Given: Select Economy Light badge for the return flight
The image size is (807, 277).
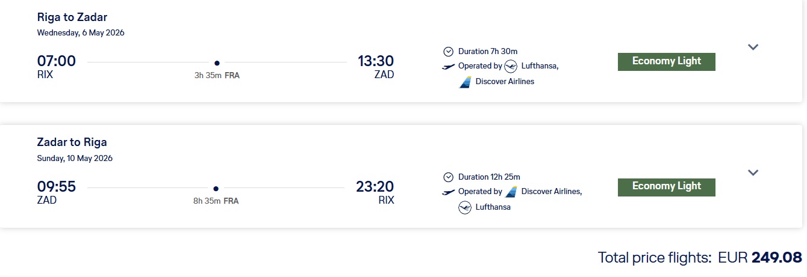Looking at the screenshot, I should (666, 187).
